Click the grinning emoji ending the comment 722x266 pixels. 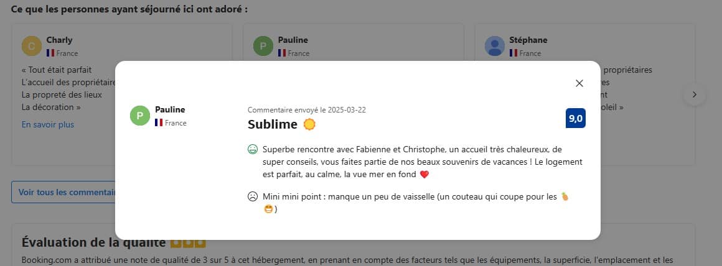(268, 209)
